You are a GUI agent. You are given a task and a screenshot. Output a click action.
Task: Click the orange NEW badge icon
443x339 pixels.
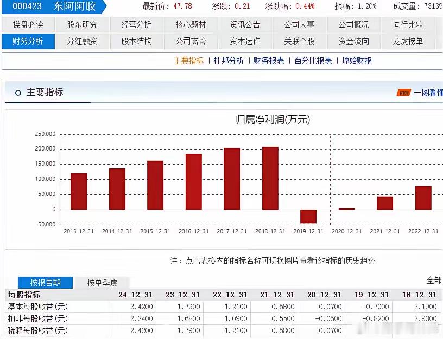click(x=403, y=93)
